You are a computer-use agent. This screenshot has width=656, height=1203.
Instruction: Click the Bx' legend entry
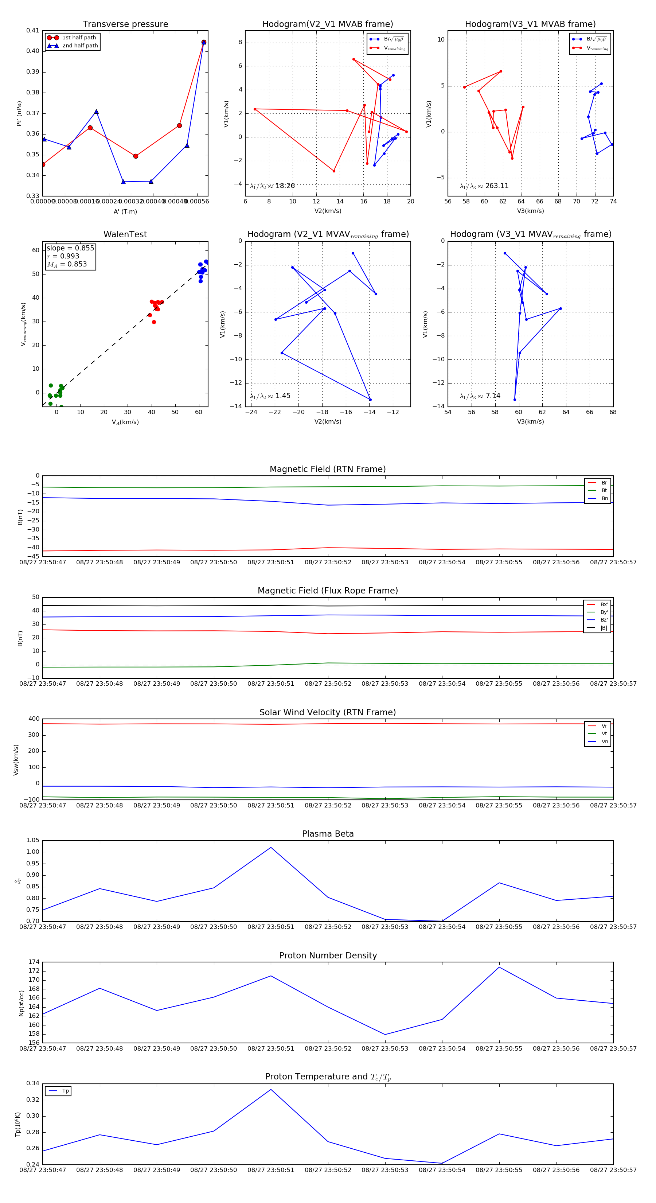597,604
